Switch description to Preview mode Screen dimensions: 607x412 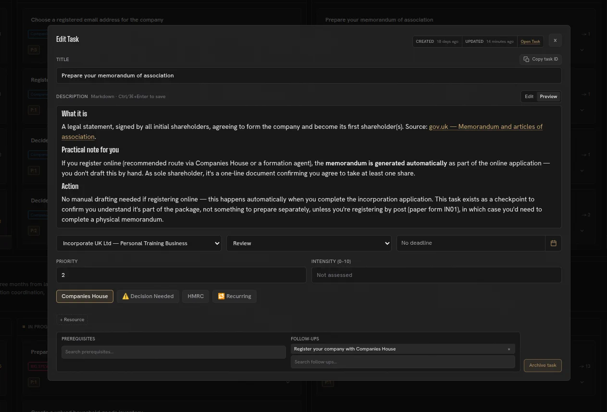(548, 97)
